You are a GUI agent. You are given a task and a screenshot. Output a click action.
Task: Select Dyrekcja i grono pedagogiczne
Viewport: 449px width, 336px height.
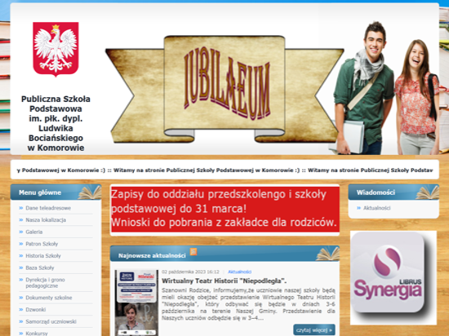tap(45, 282)
